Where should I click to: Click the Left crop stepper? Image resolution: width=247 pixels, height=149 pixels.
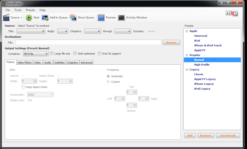[x=120, y=99]
